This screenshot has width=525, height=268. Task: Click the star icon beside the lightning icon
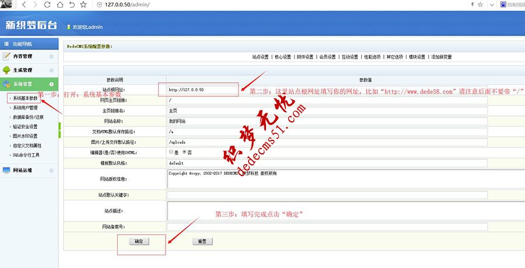[x=480, y=5]
